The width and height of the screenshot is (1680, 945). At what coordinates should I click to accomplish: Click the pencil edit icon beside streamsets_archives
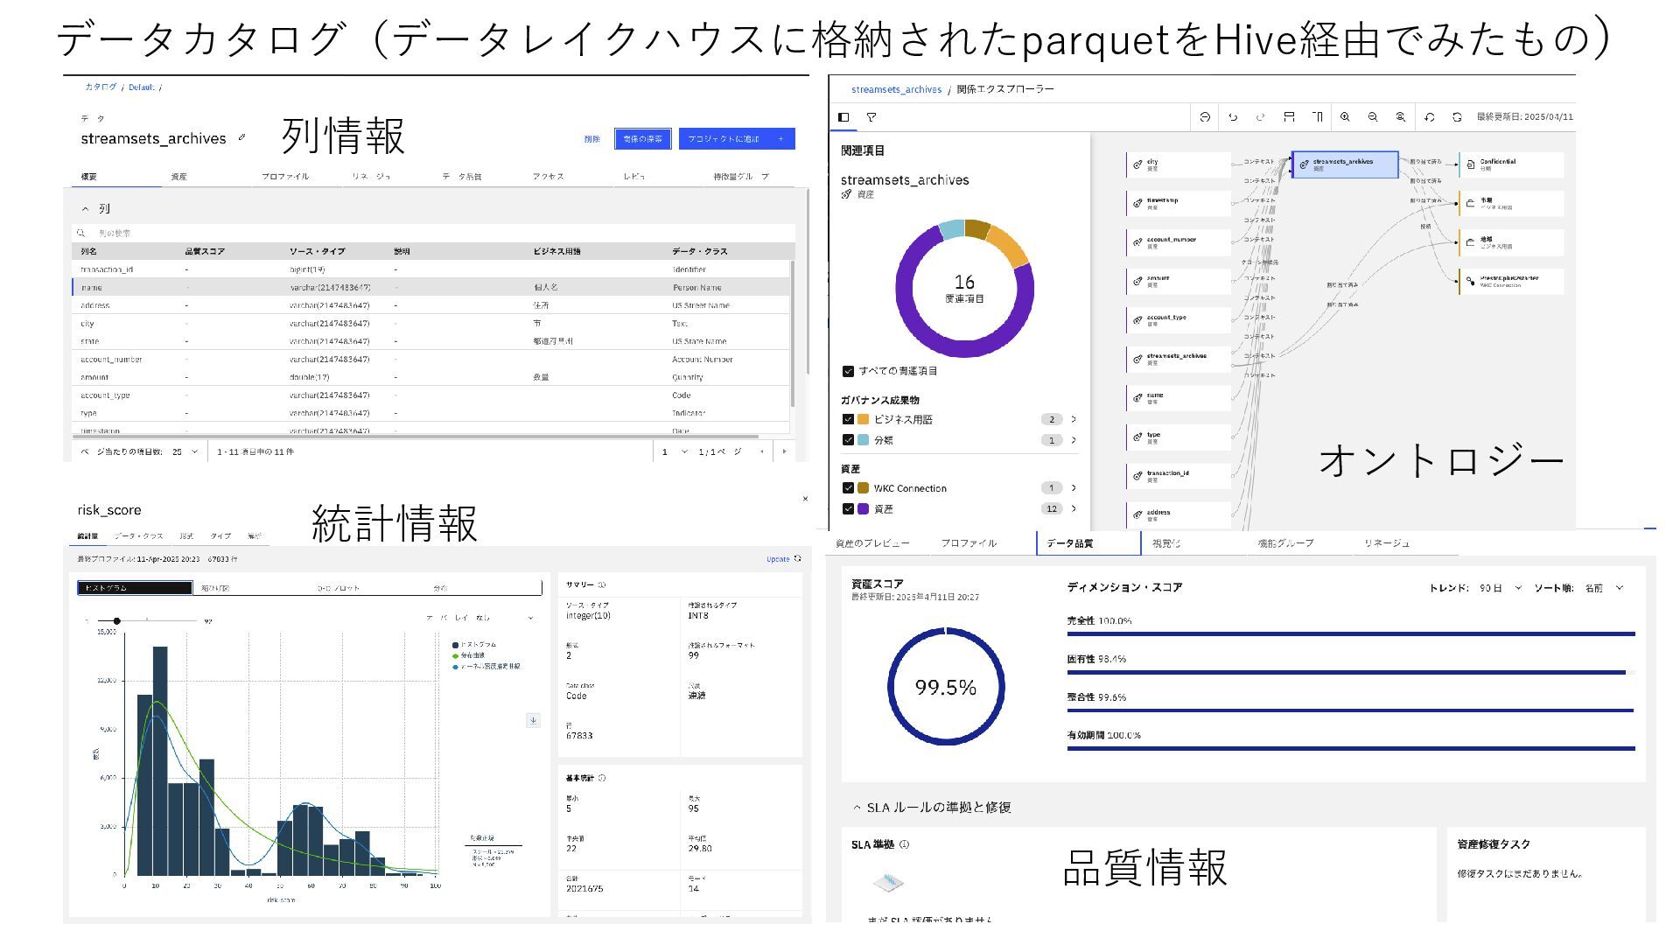click(242, 137)
